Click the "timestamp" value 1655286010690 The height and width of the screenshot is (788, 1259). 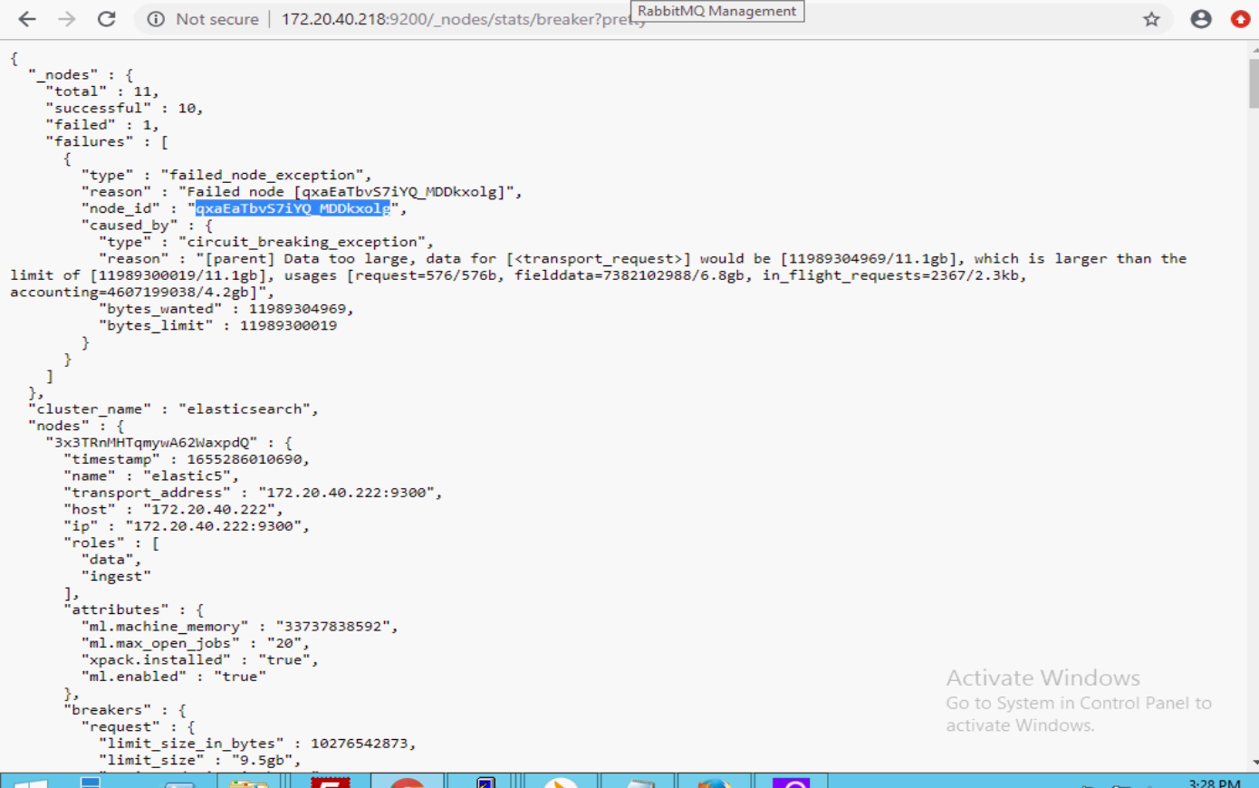(x=245, y=459)
